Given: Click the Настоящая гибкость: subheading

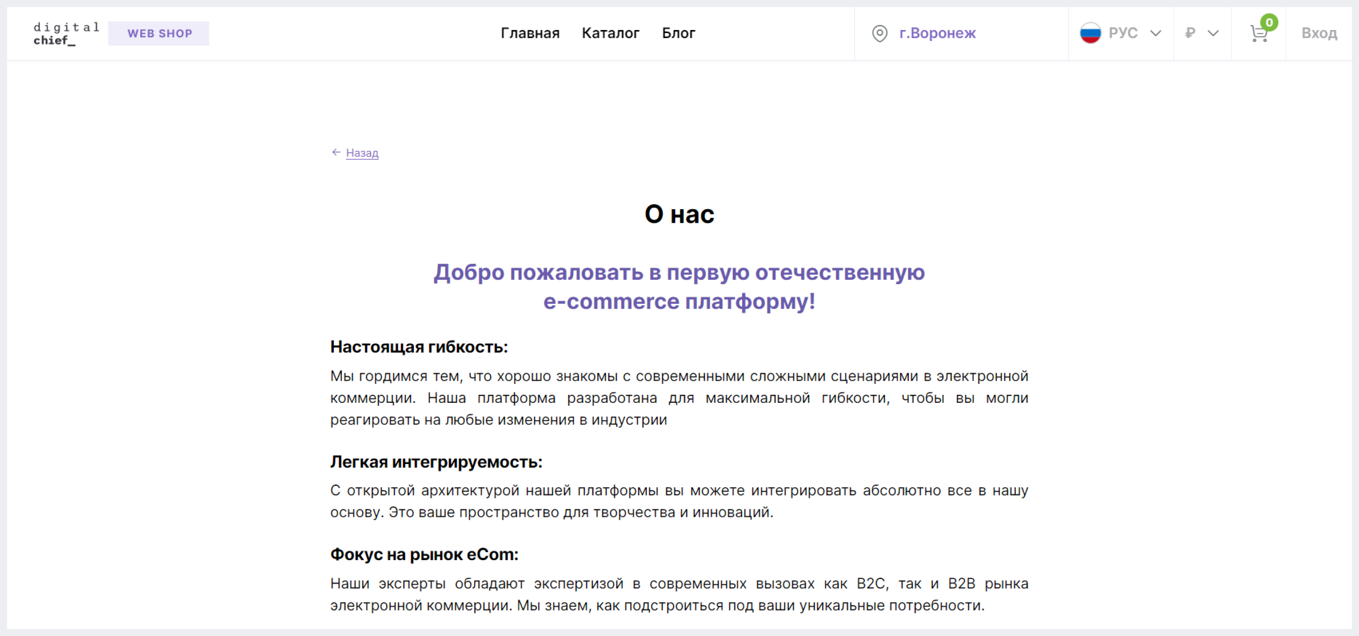Looking at the screenshot, I should [419, 347].
